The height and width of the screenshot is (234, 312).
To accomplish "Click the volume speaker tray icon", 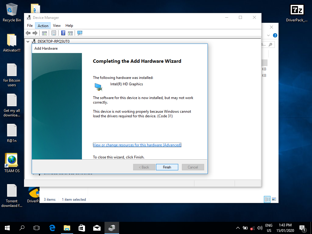I will (x=260, y=228).
